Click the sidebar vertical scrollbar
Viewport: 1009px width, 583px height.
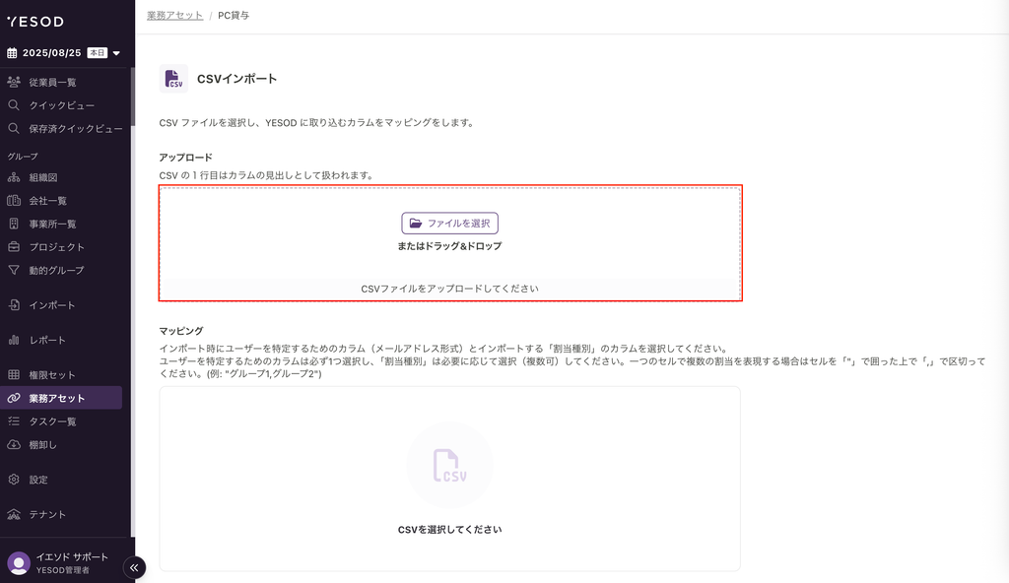[133, 97]
